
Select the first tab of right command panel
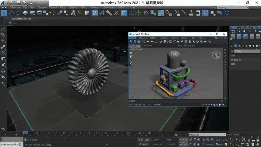[233, 27]
